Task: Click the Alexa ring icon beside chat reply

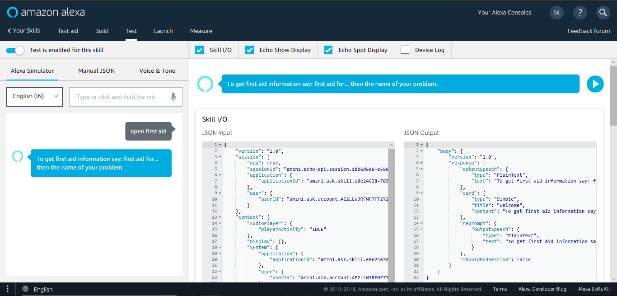Action: click(x=17, y=156)
